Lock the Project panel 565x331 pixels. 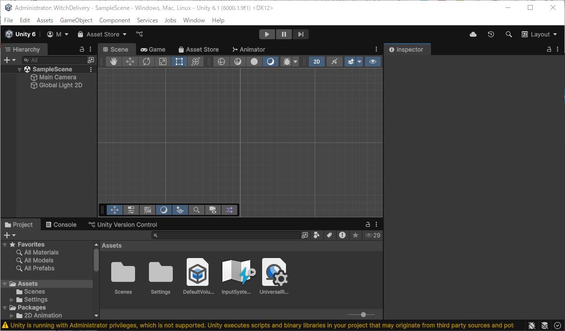pos(368,224)
